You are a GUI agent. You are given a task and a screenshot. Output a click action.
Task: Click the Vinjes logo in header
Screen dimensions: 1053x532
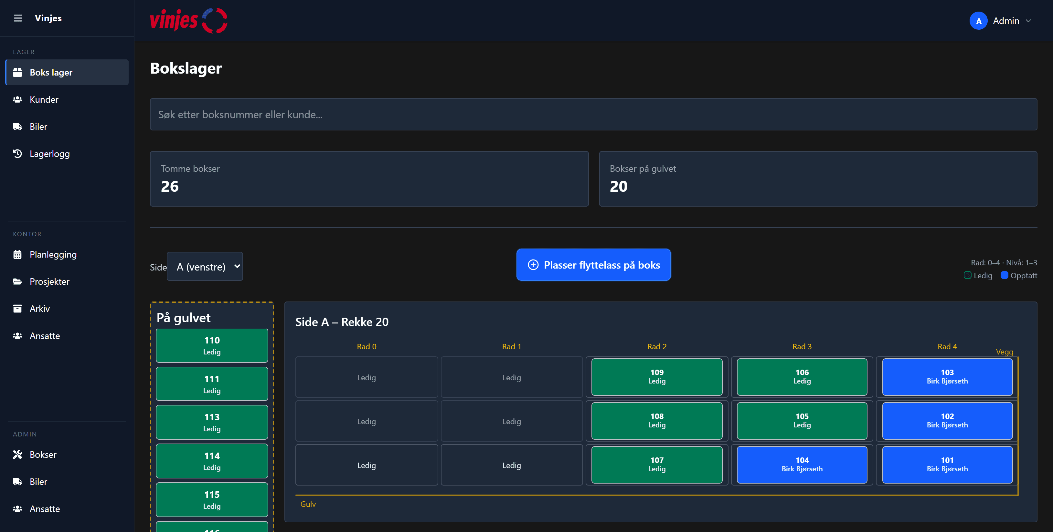click(188, 20)
